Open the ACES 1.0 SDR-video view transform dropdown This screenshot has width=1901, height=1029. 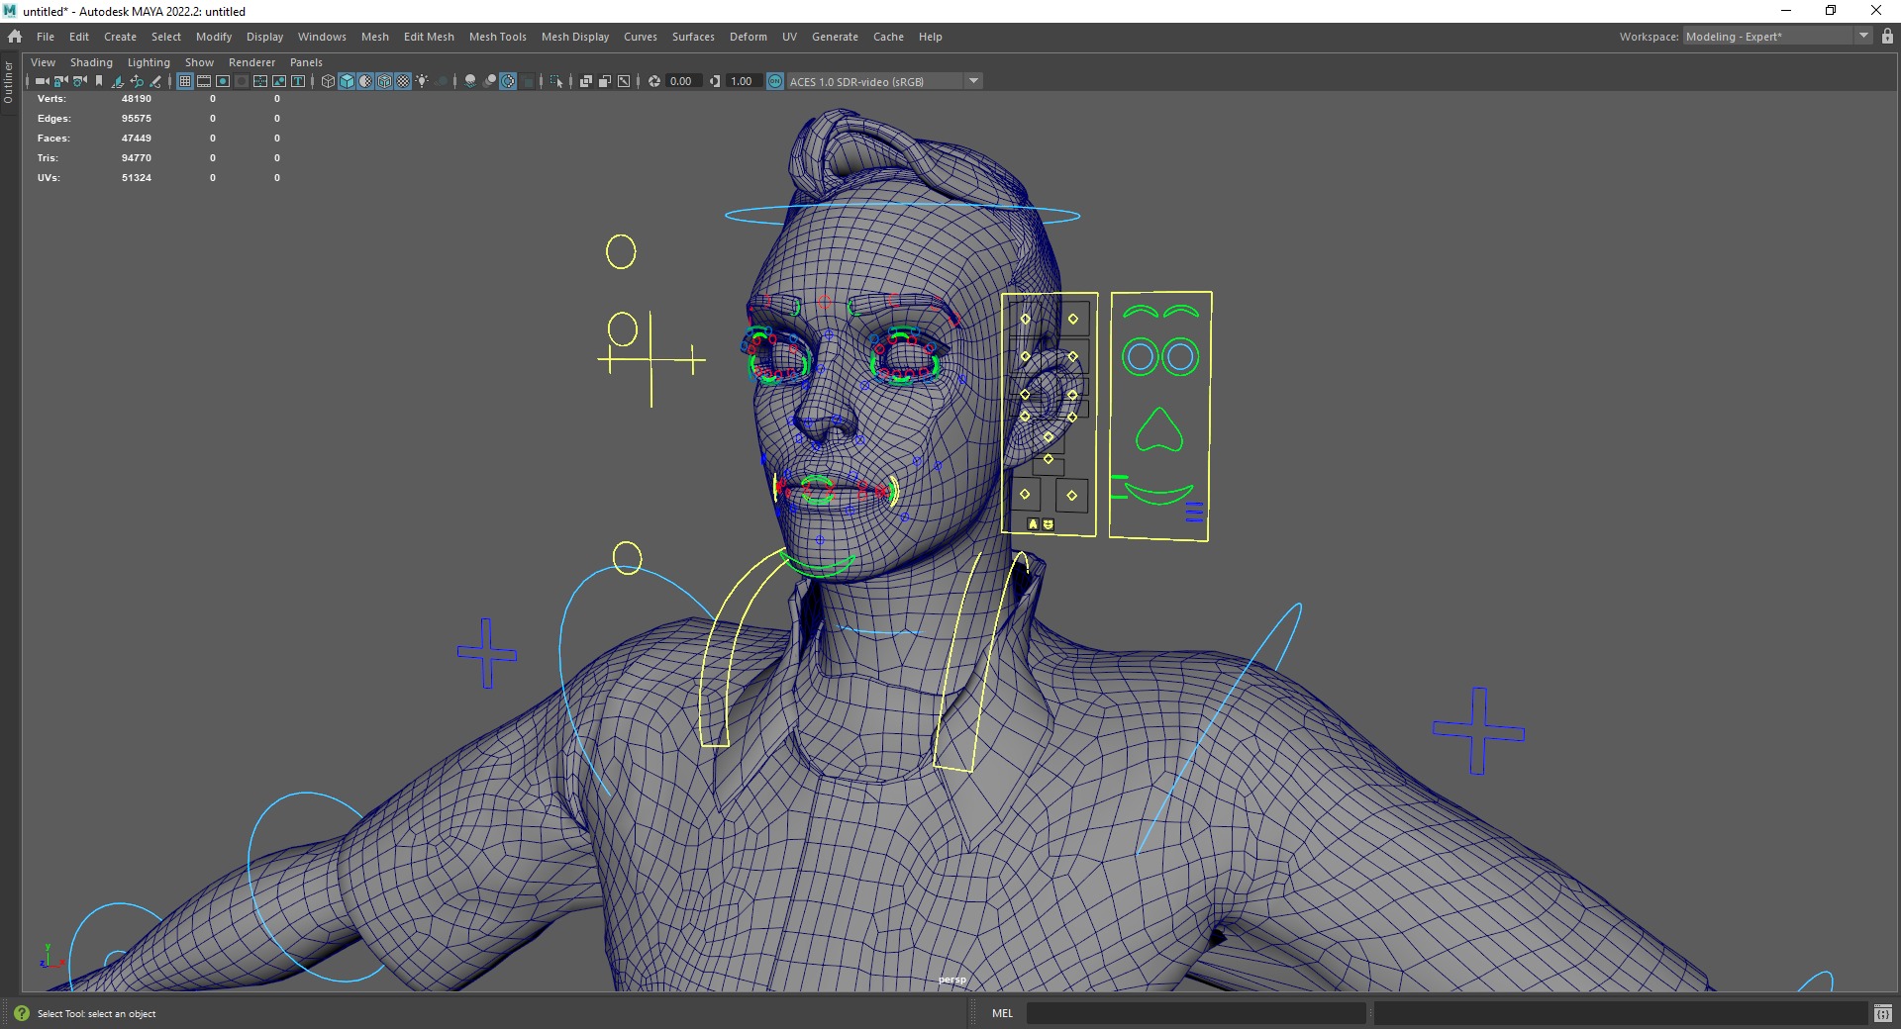(x=884, y=81)
